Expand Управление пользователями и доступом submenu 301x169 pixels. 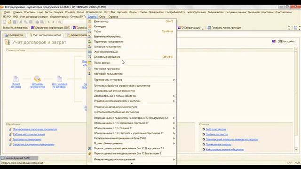(x=132, y=101)
